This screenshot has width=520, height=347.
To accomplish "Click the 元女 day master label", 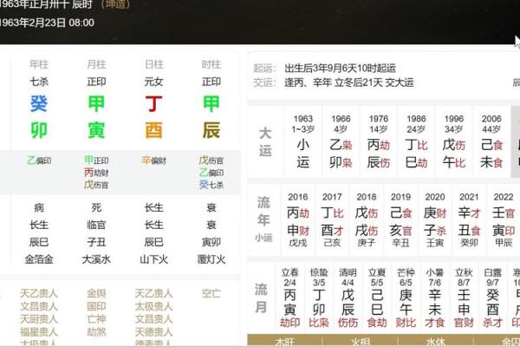I will [154, 82].
